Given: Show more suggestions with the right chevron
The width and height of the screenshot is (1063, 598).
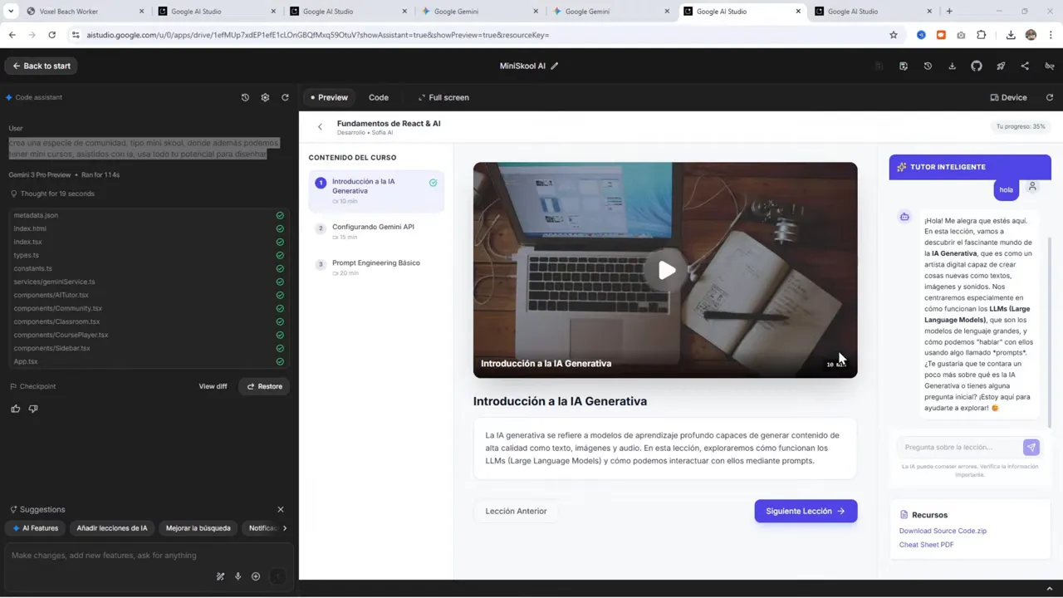Looking at the screenshot, I should 285,527.
